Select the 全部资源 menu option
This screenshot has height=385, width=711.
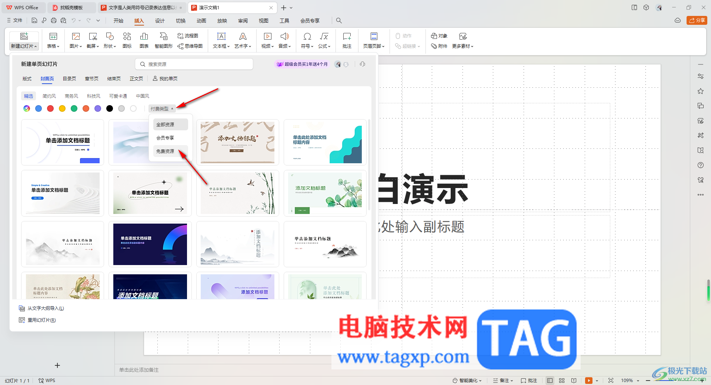(171, 124)
